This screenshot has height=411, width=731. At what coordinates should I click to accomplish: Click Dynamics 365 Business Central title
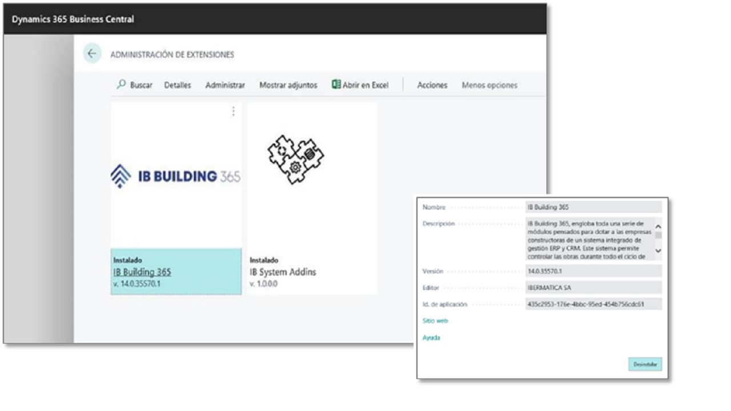73,19
